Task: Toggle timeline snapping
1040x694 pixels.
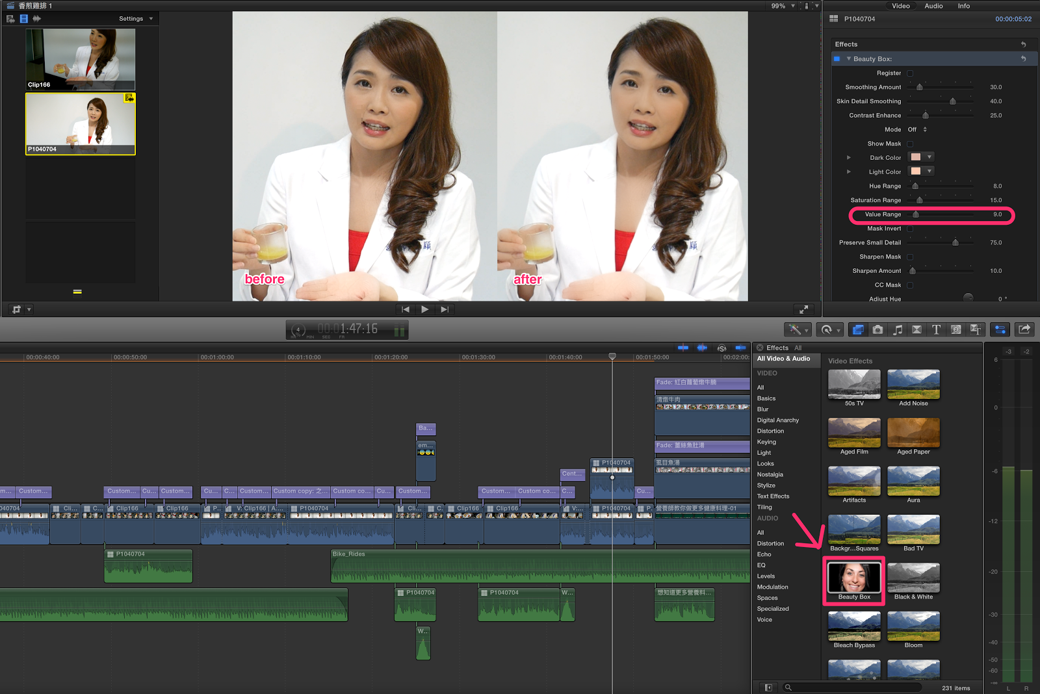Action: tap(740, 348)
